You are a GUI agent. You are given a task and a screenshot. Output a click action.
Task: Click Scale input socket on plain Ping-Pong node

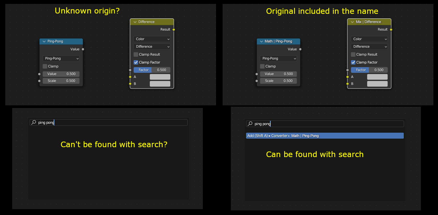tap(39, 81)
